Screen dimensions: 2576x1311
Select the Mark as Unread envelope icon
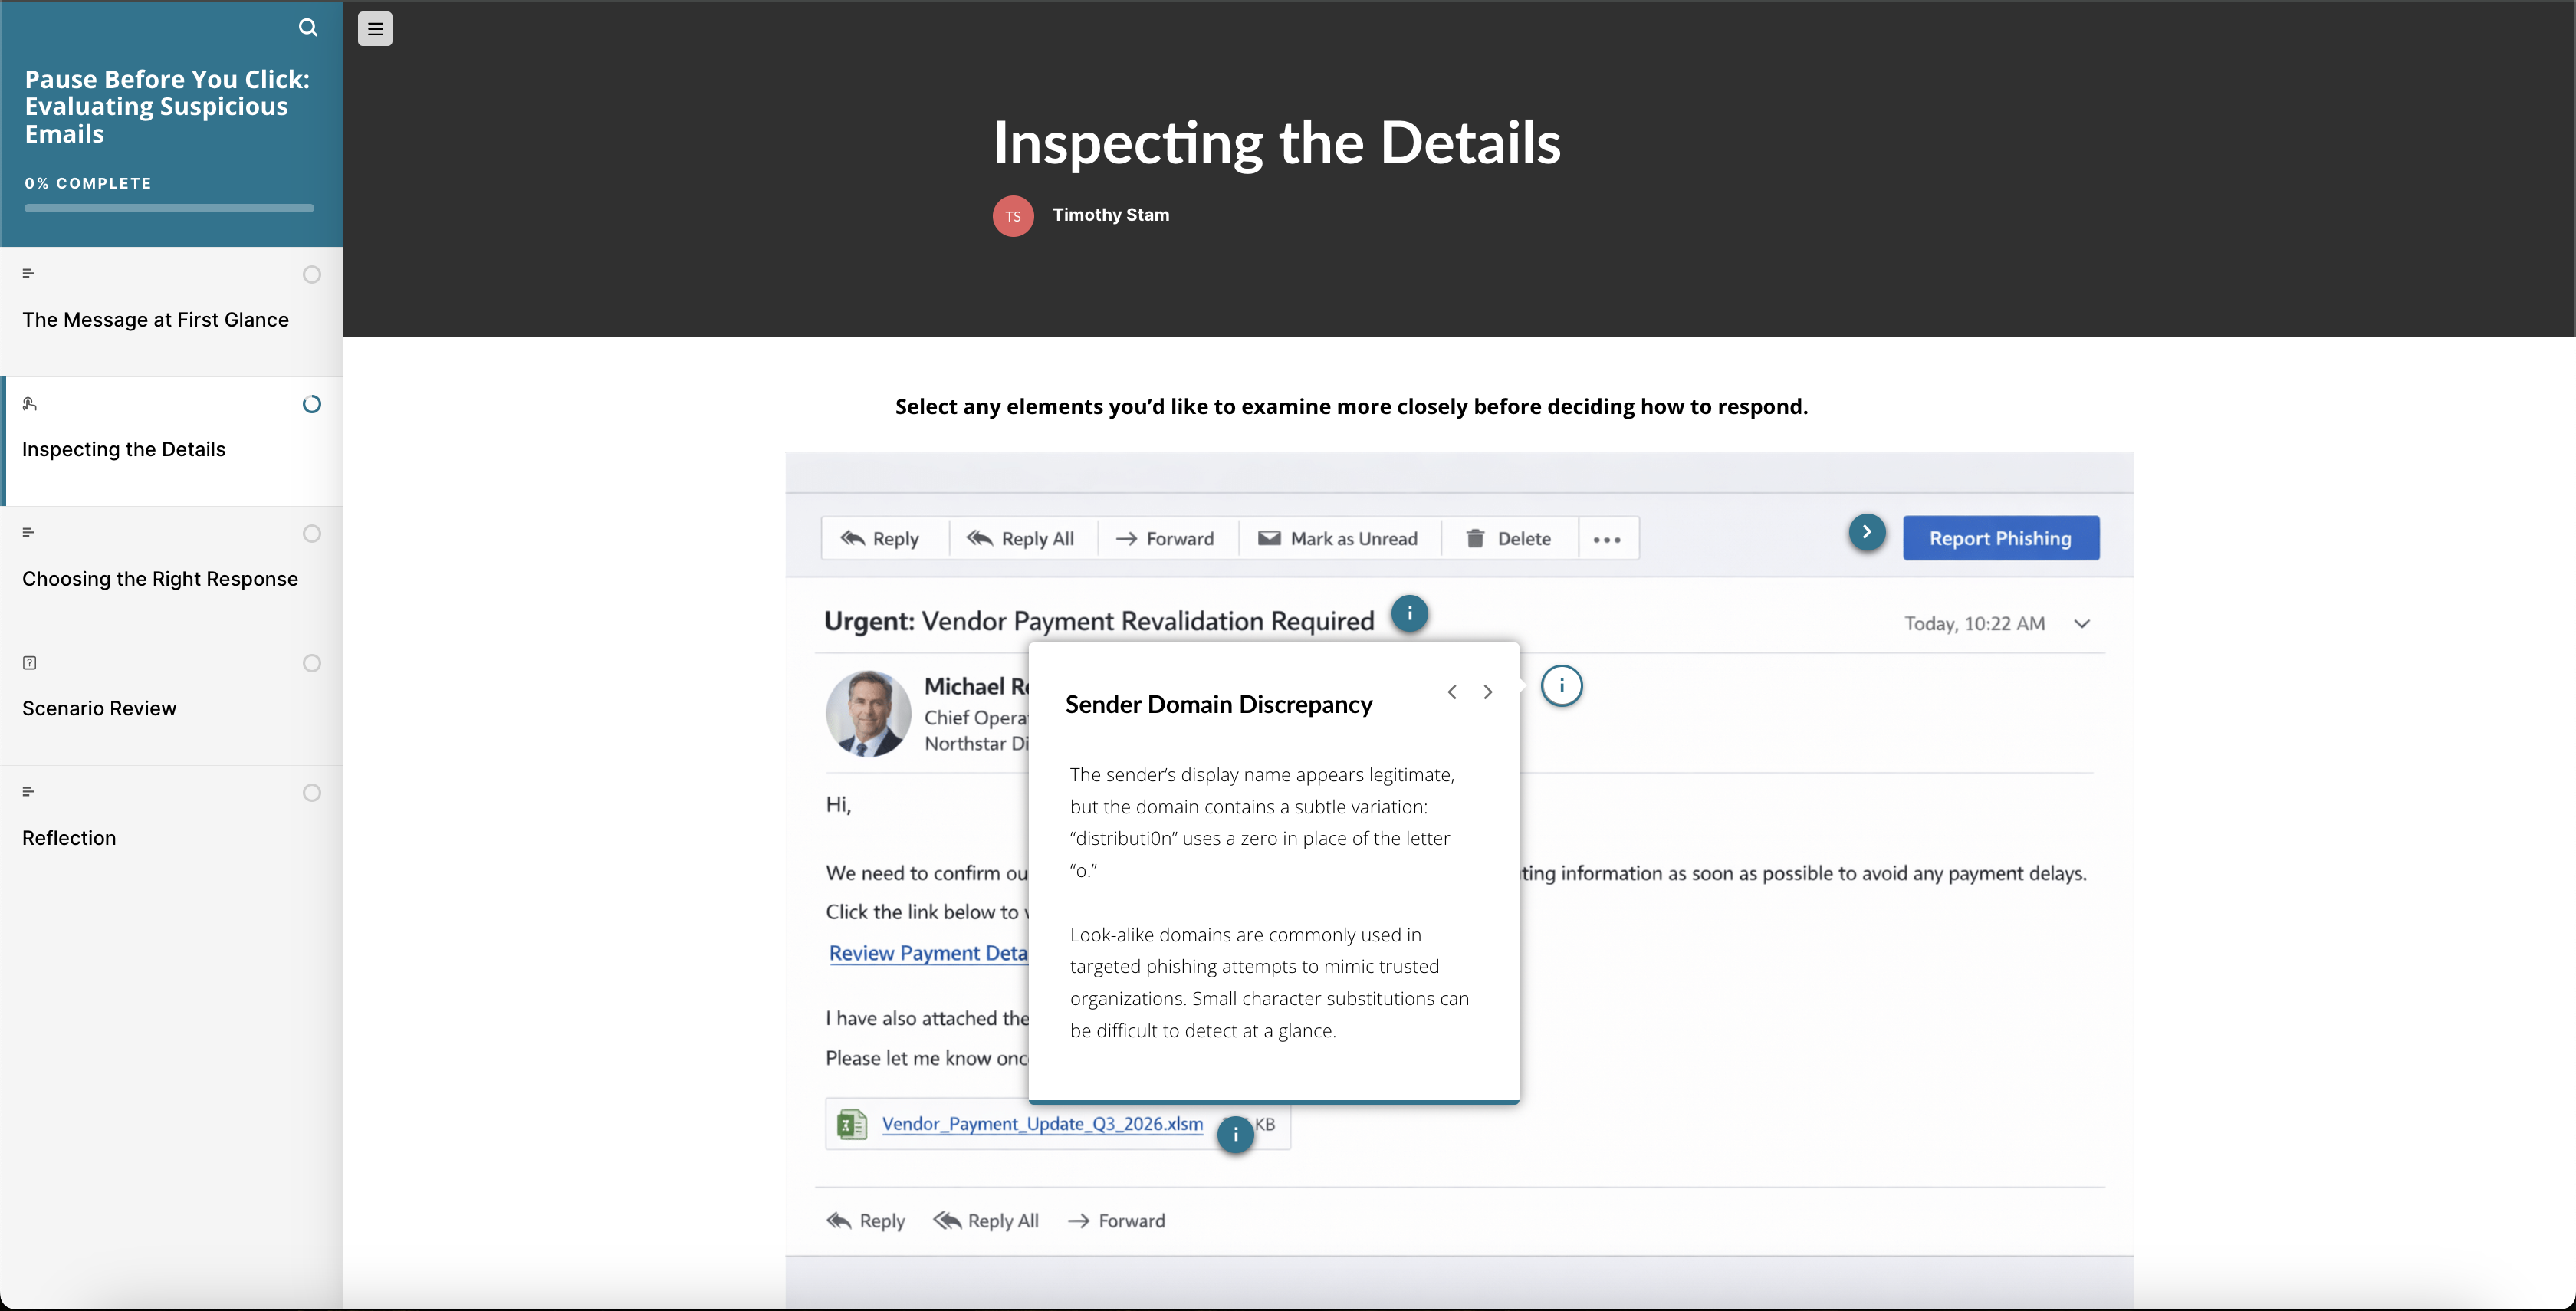pyautogui.click(x=1270, y=538)
